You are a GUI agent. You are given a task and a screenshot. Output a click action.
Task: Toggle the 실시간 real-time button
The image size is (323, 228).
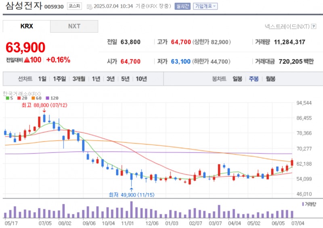182,6
